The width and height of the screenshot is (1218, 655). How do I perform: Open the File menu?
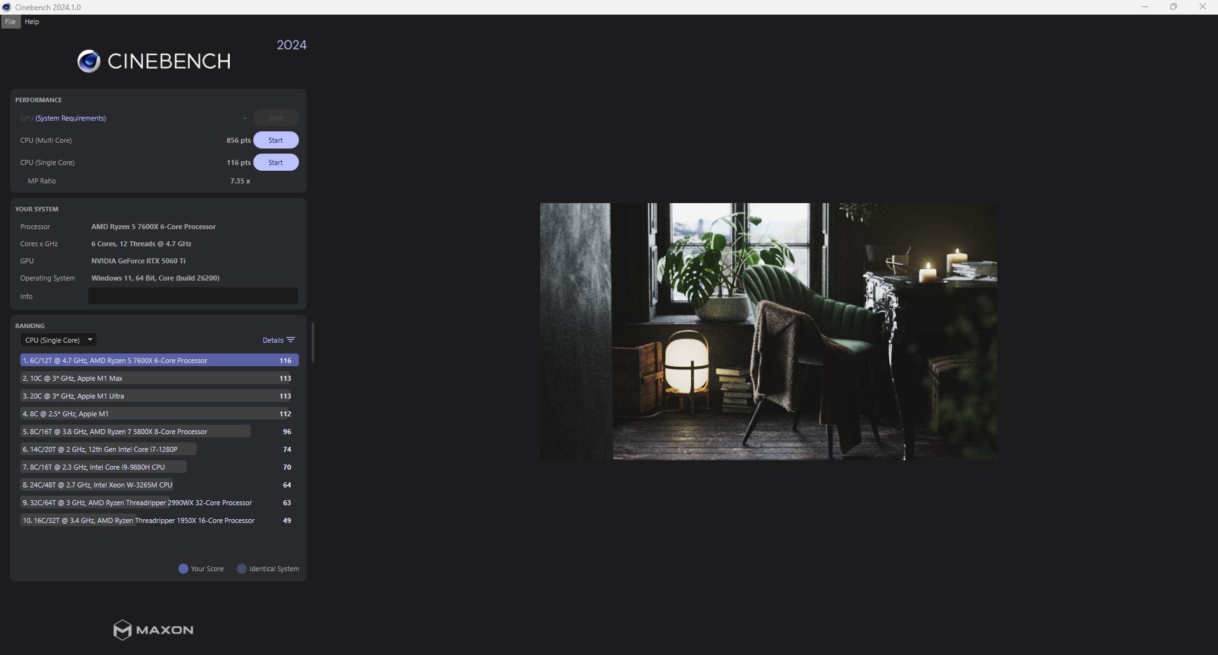click(10, 22)
